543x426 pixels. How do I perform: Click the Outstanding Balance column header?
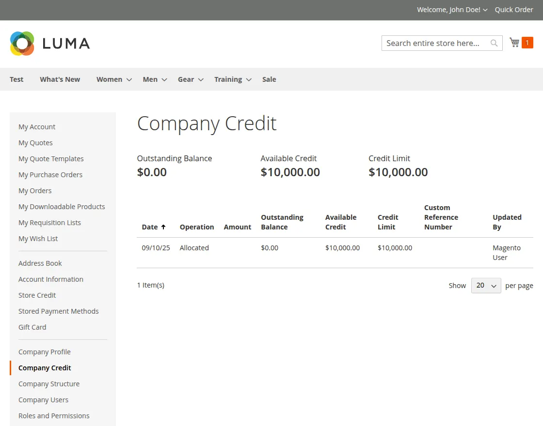coord(282,222)
